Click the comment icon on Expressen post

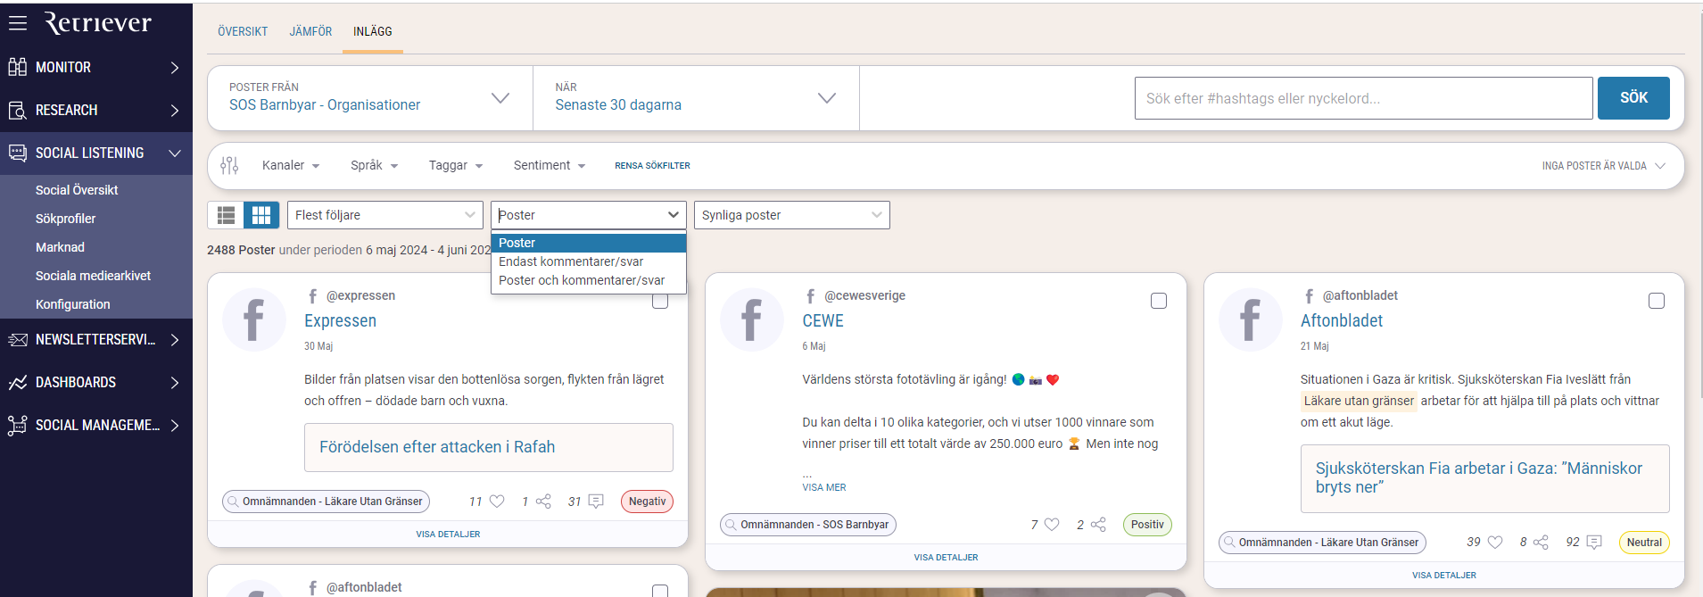tap(596, 502)
